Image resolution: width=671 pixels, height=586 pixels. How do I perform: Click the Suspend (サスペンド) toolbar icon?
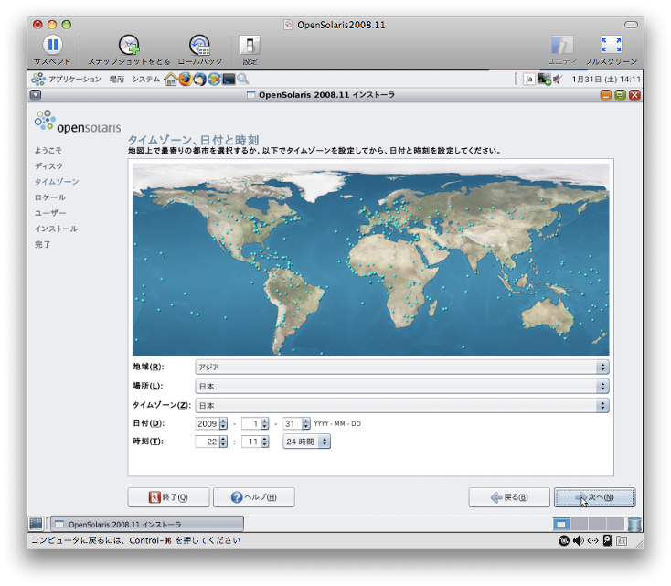click(x=52, y=45)
